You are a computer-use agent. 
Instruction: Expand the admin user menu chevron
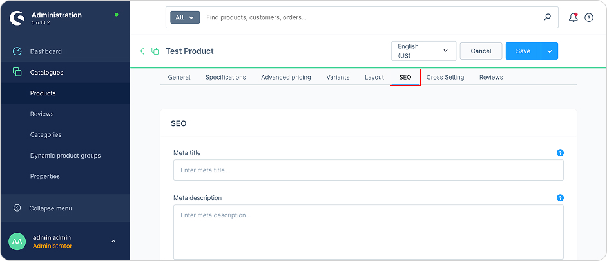click(113, 242)
